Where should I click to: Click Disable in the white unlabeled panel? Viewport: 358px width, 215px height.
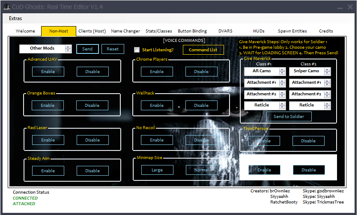(x=309, y=170)
